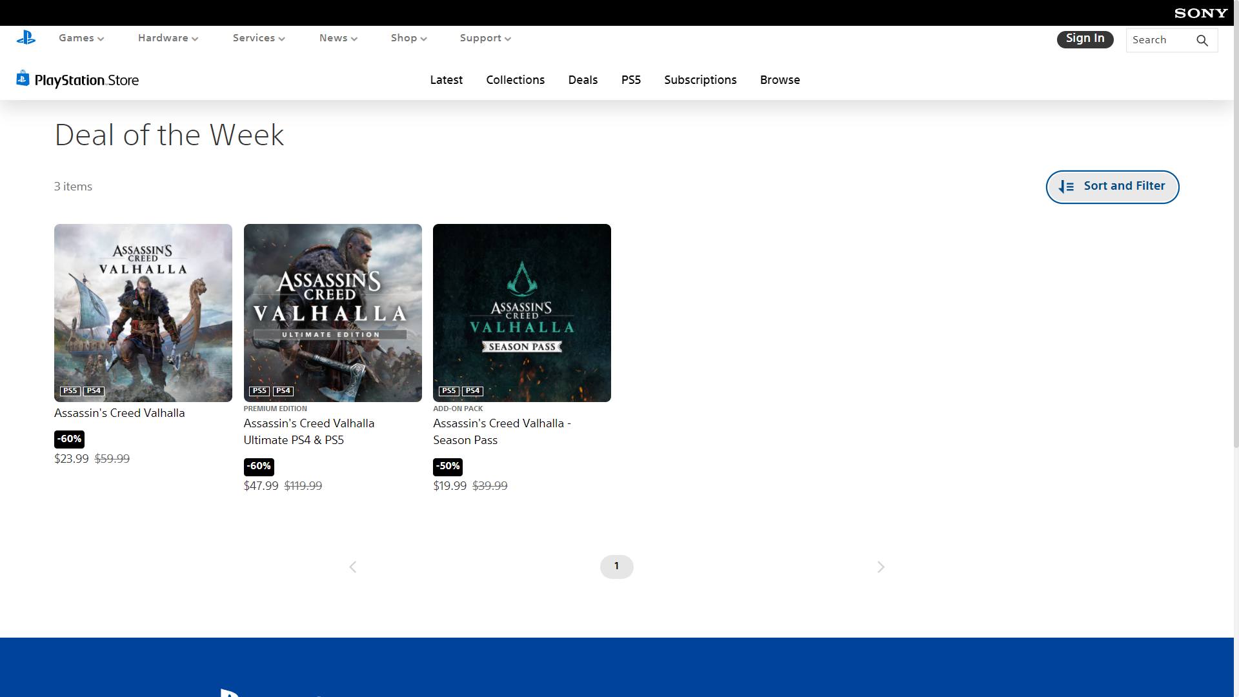Click the -50% badge on Season Pass
Viewport: 1239px width, 697px height.
[448, 467]
